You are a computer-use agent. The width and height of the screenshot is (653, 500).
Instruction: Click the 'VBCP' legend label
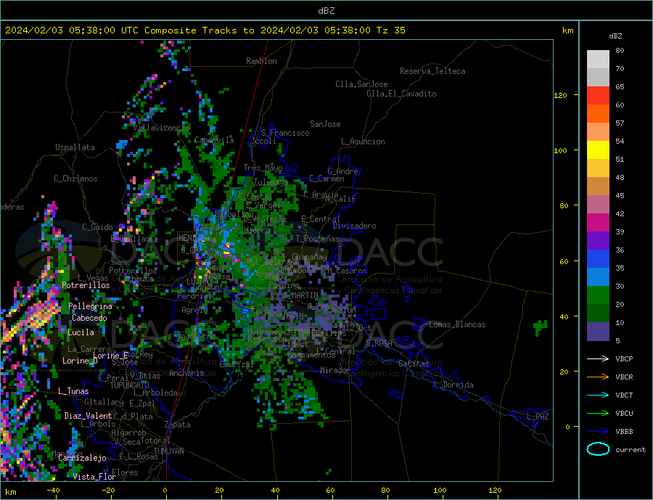pyautogui.click(x=624, y=358)
